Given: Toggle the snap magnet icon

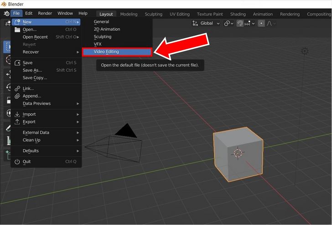Looking at the screenshot, I should pos(240,23).
